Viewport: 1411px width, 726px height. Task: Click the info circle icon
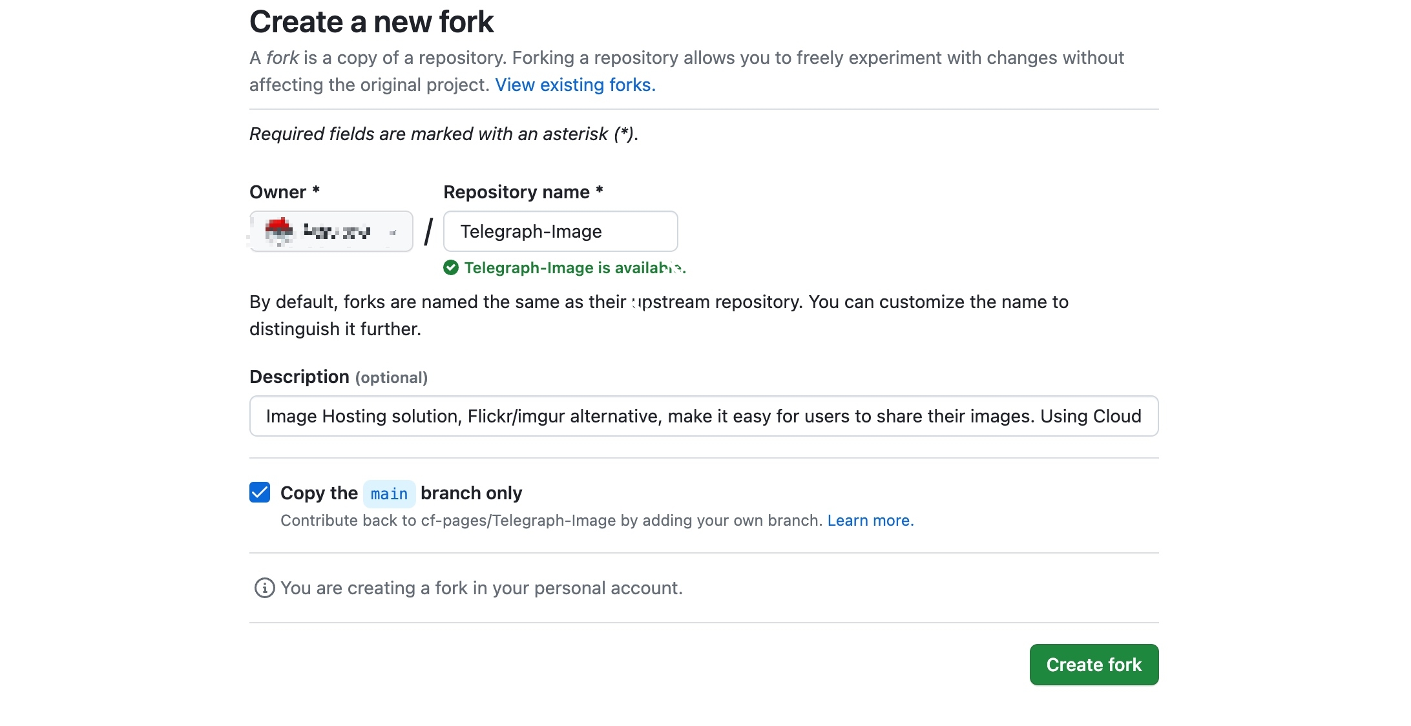coord(264,588)
